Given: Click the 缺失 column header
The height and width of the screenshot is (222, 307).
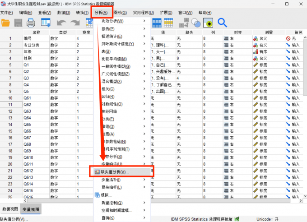Looking at the screenshot, I should point(189,32).
